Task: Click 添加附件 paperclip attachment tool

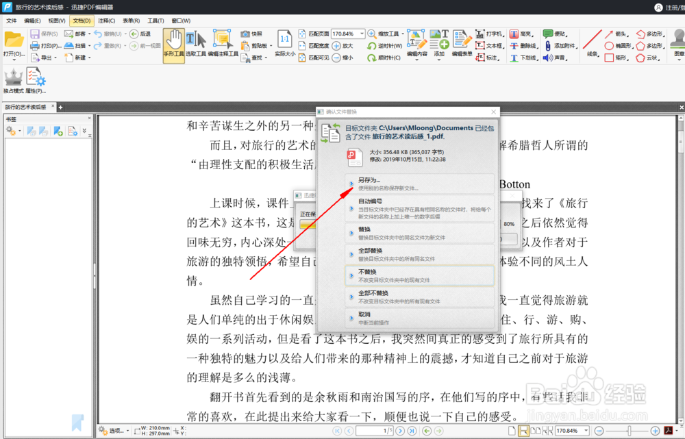Action: pos(560,46)
